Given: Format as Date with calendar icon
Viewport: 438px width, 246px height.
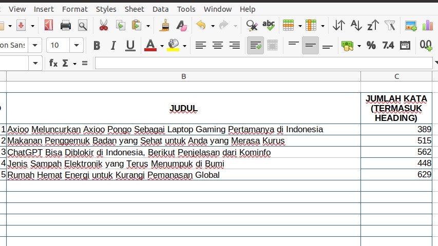Looking at the screenshot, I should (x=405, y=45).
